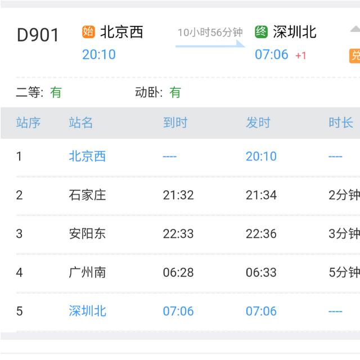The width and height of the screenshot is (360, 360).
Task: Select the 站名 column header
Action: pos(81,123)
